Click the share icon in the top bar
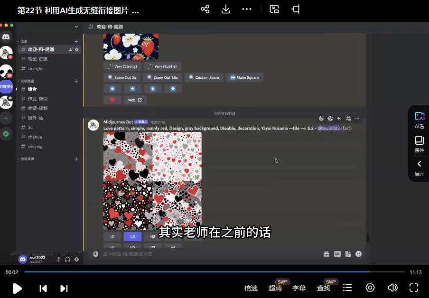The width and height of the screenshot is (429, 298). coord(205,9)
